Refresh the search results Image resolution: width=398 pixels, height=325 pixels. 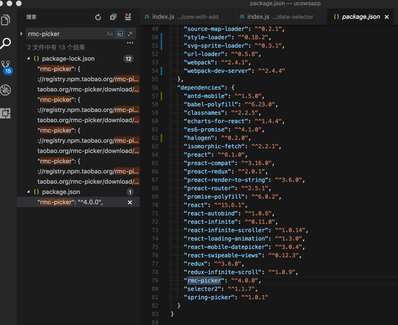(98, 17)
